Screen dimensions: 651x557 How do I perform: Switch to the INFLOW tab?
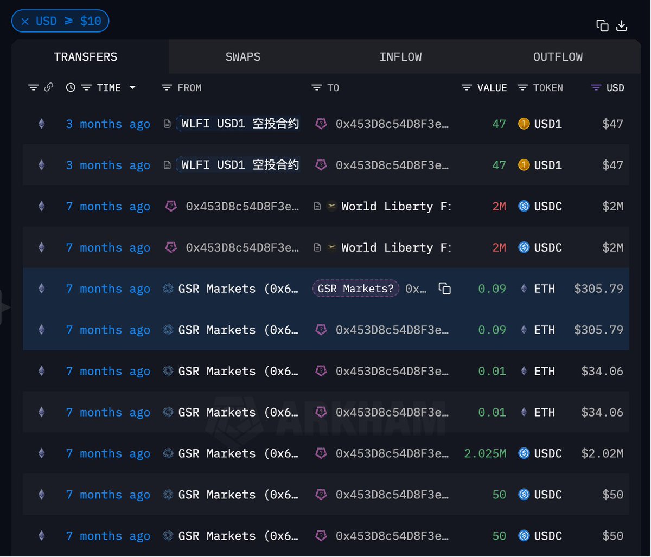[400, 56]
